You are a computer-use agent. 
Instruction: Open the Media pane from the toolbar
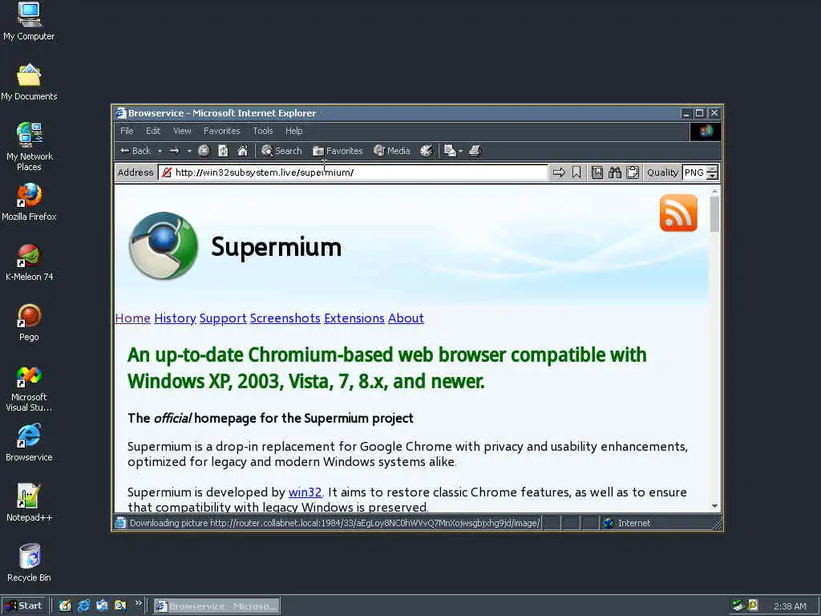tap(391, 151)
